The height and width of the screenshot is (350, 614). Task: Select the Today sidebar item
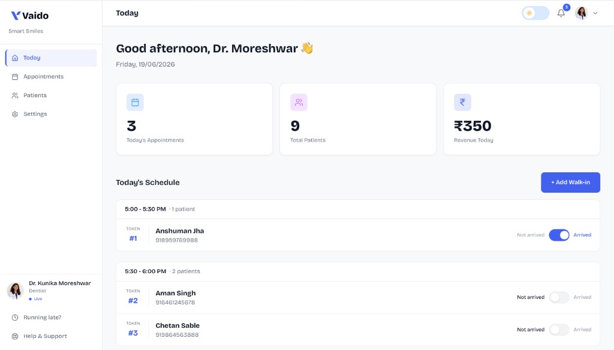tap(51, 58)
